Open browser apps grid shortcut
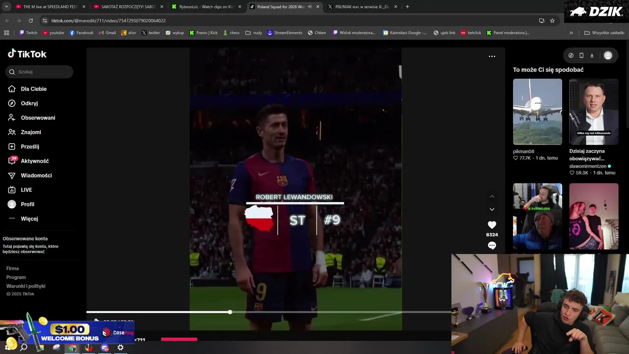The height and width of the screenshot is (354, 629). tap(6, 33)
